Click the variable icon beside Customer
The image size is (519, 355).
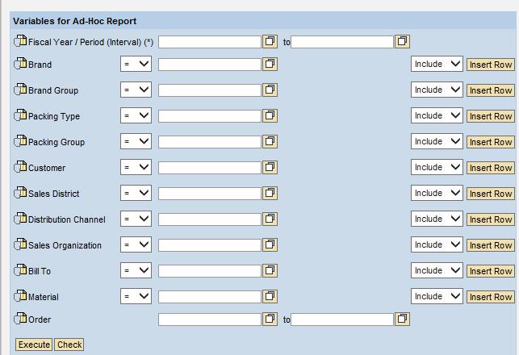[x=20, y=167]
